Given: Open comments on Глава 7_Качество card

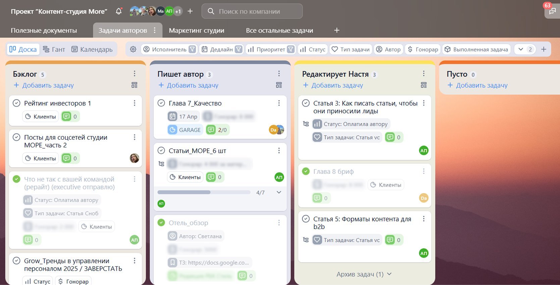Looking at the screenshot, I should 217,130.
